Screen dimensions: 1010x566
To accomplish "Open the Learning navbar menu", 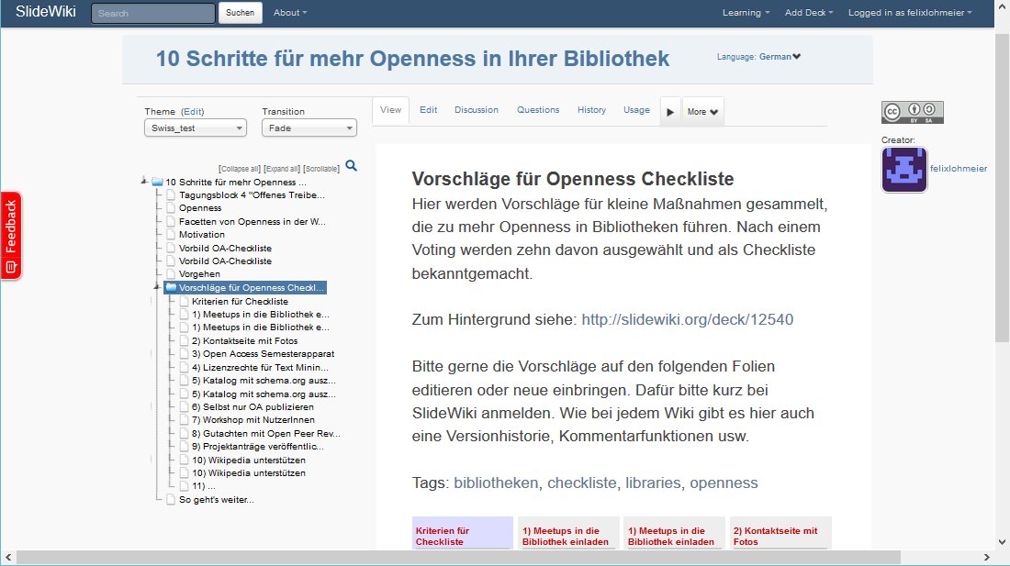I will point(746,13).
